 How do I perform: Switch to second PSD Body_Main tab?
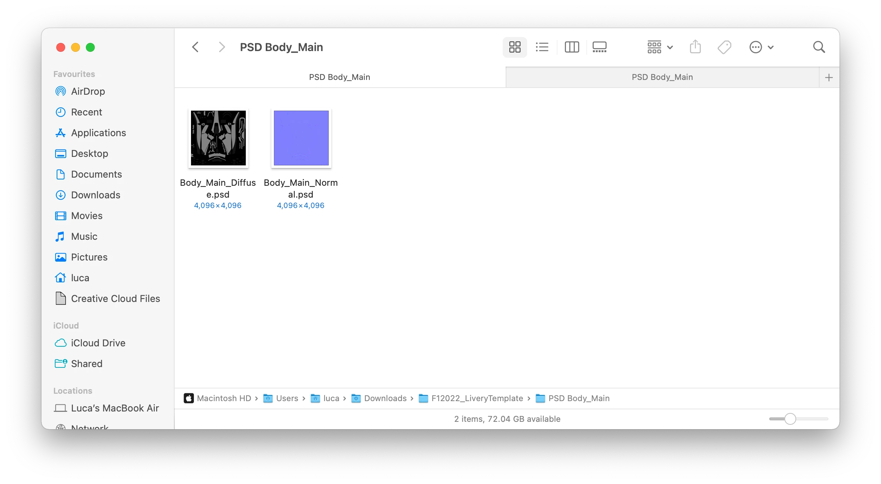point(662,77)
